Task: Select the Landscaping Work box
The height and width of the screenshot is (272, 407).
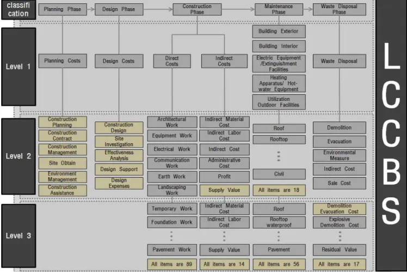Action: click(172, 190)
